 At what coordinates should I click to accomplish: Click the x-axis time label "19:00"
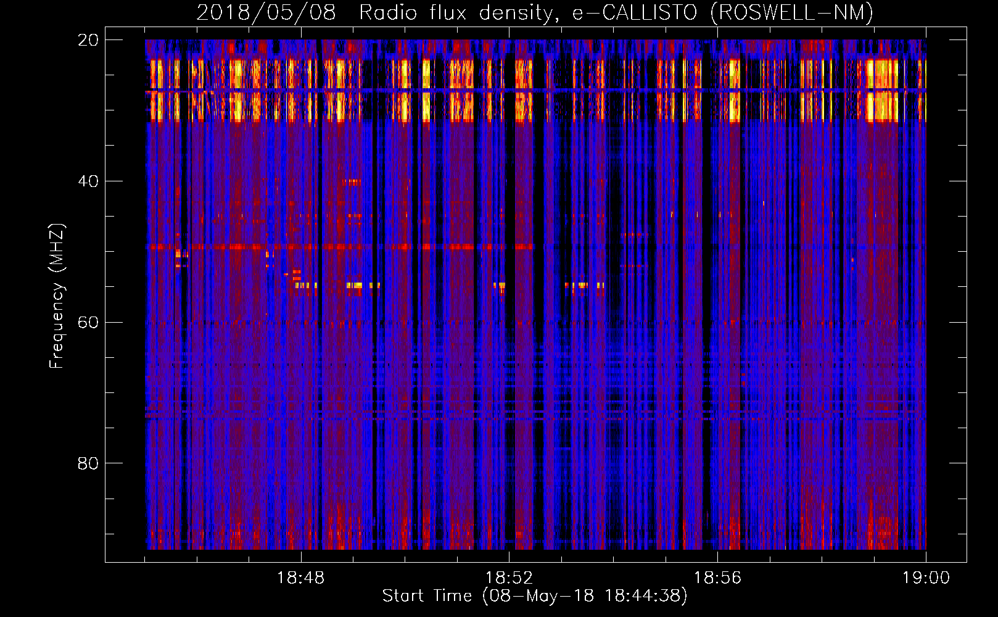[x=926, y=578]
